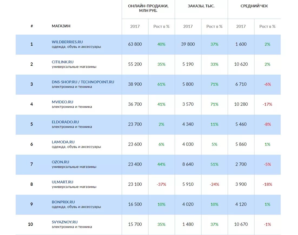
Task: Select DNS-Shop sales growth 61%
Action: [x=161, y=84]
